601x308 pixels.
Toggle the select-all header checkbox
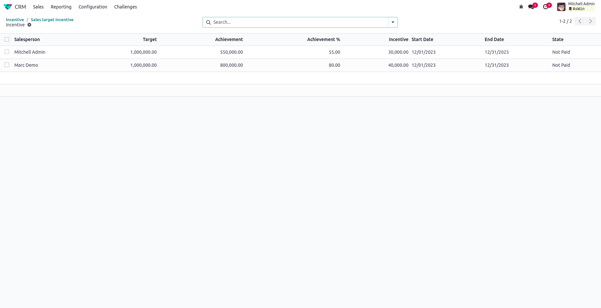click(x=7, y=39)
